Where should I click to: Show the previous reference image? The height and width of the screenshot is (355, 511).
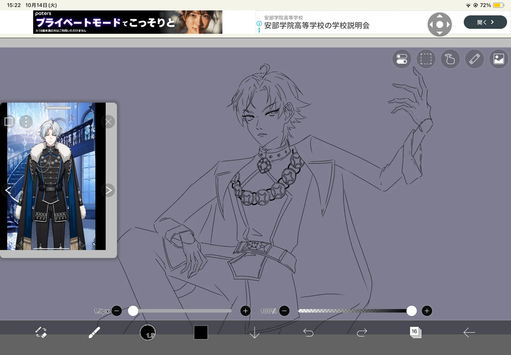(8, 190)
